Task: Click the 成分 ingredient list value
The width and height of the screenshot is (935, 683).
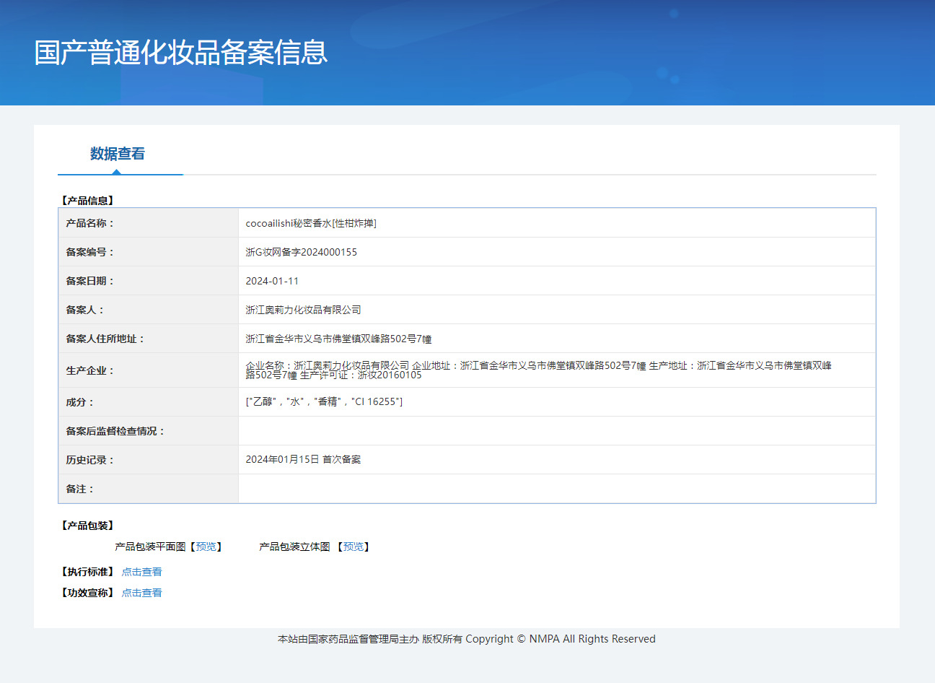Action: pos(324,401)
